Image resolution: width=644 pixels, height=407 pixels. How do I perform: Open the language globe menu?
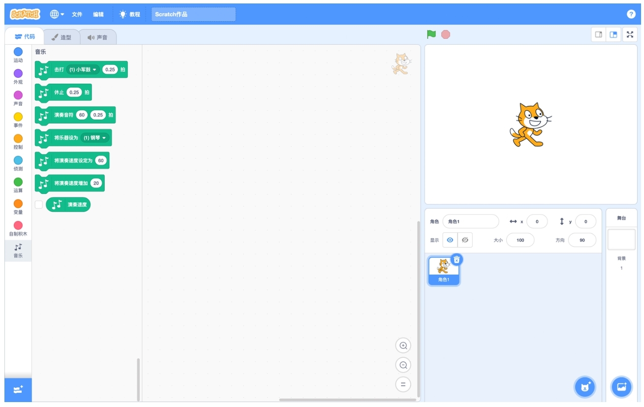(x=57, y=14)
